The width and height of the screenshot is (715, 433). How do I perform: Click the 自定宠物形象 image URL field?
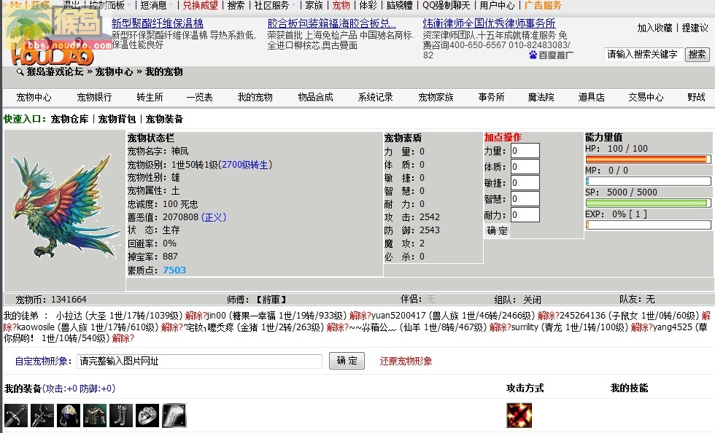[x=199, y=361]
